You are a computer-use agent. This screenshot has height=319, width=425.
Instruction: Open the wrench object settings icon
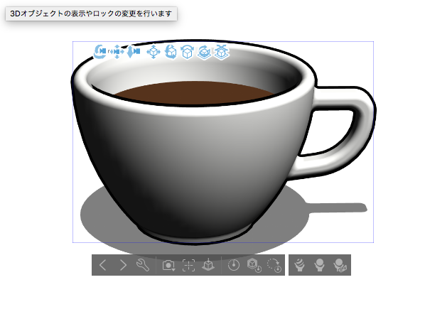[143, 265]
